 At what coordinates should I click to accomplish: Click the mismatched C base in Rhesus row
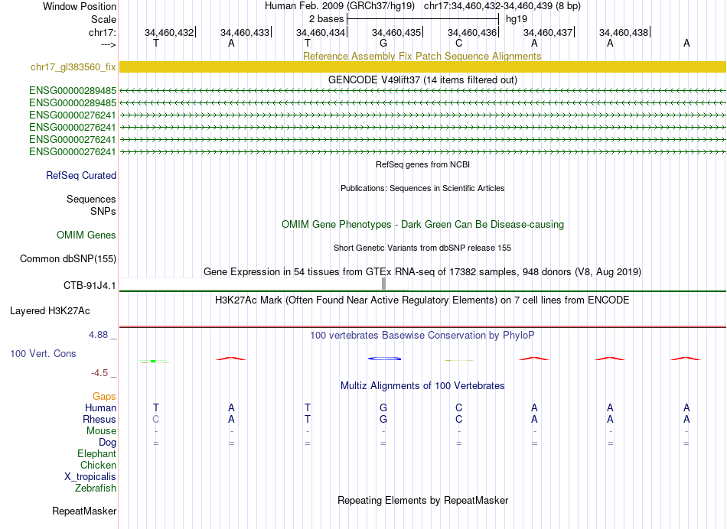pyautogui.click(x=156, y=419)
